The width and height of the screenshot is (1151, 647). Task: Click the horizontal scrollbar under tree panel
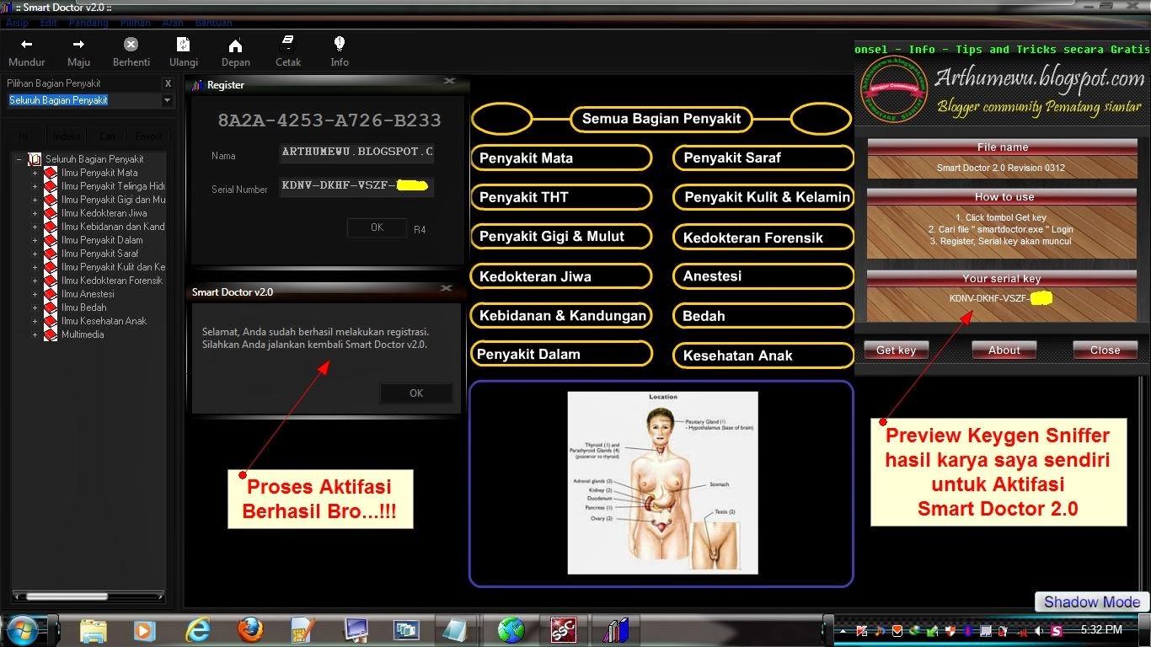click(x=88, y=597)
